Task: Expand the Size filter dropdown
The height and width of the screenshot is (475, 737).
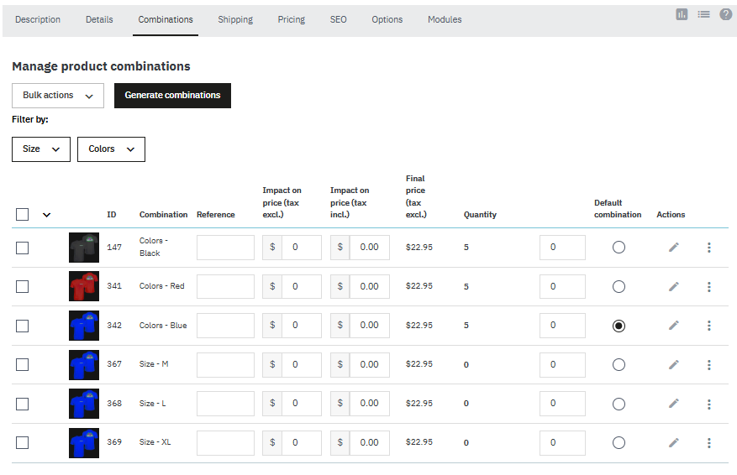Action: (x=41, y=149)
